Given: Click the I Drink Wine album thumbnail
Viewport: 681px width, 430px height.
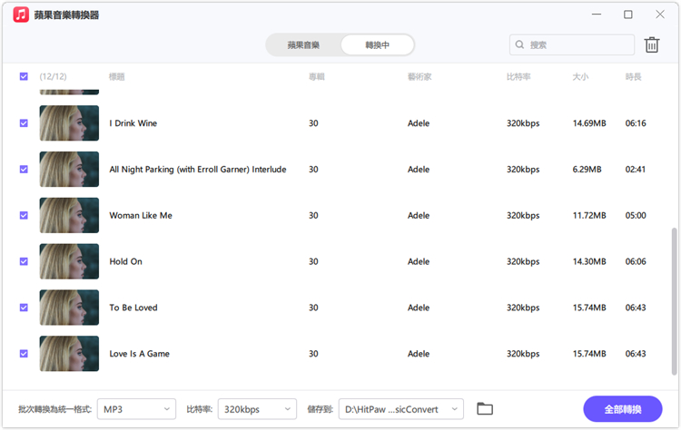Looking at the screenshot, I should 69,123.
